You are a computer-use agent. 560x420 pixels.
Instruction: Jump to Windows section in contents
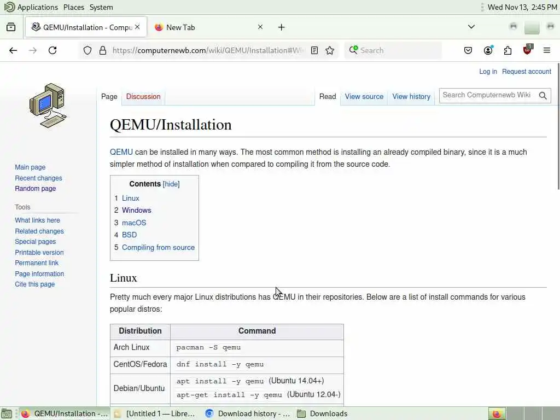tap(136, 211)
